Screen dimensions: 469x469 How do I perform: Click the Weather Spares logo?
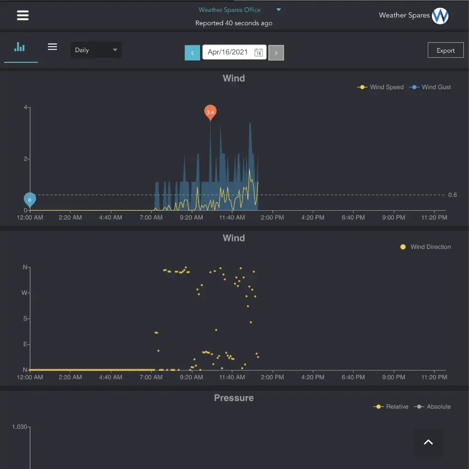440,16
